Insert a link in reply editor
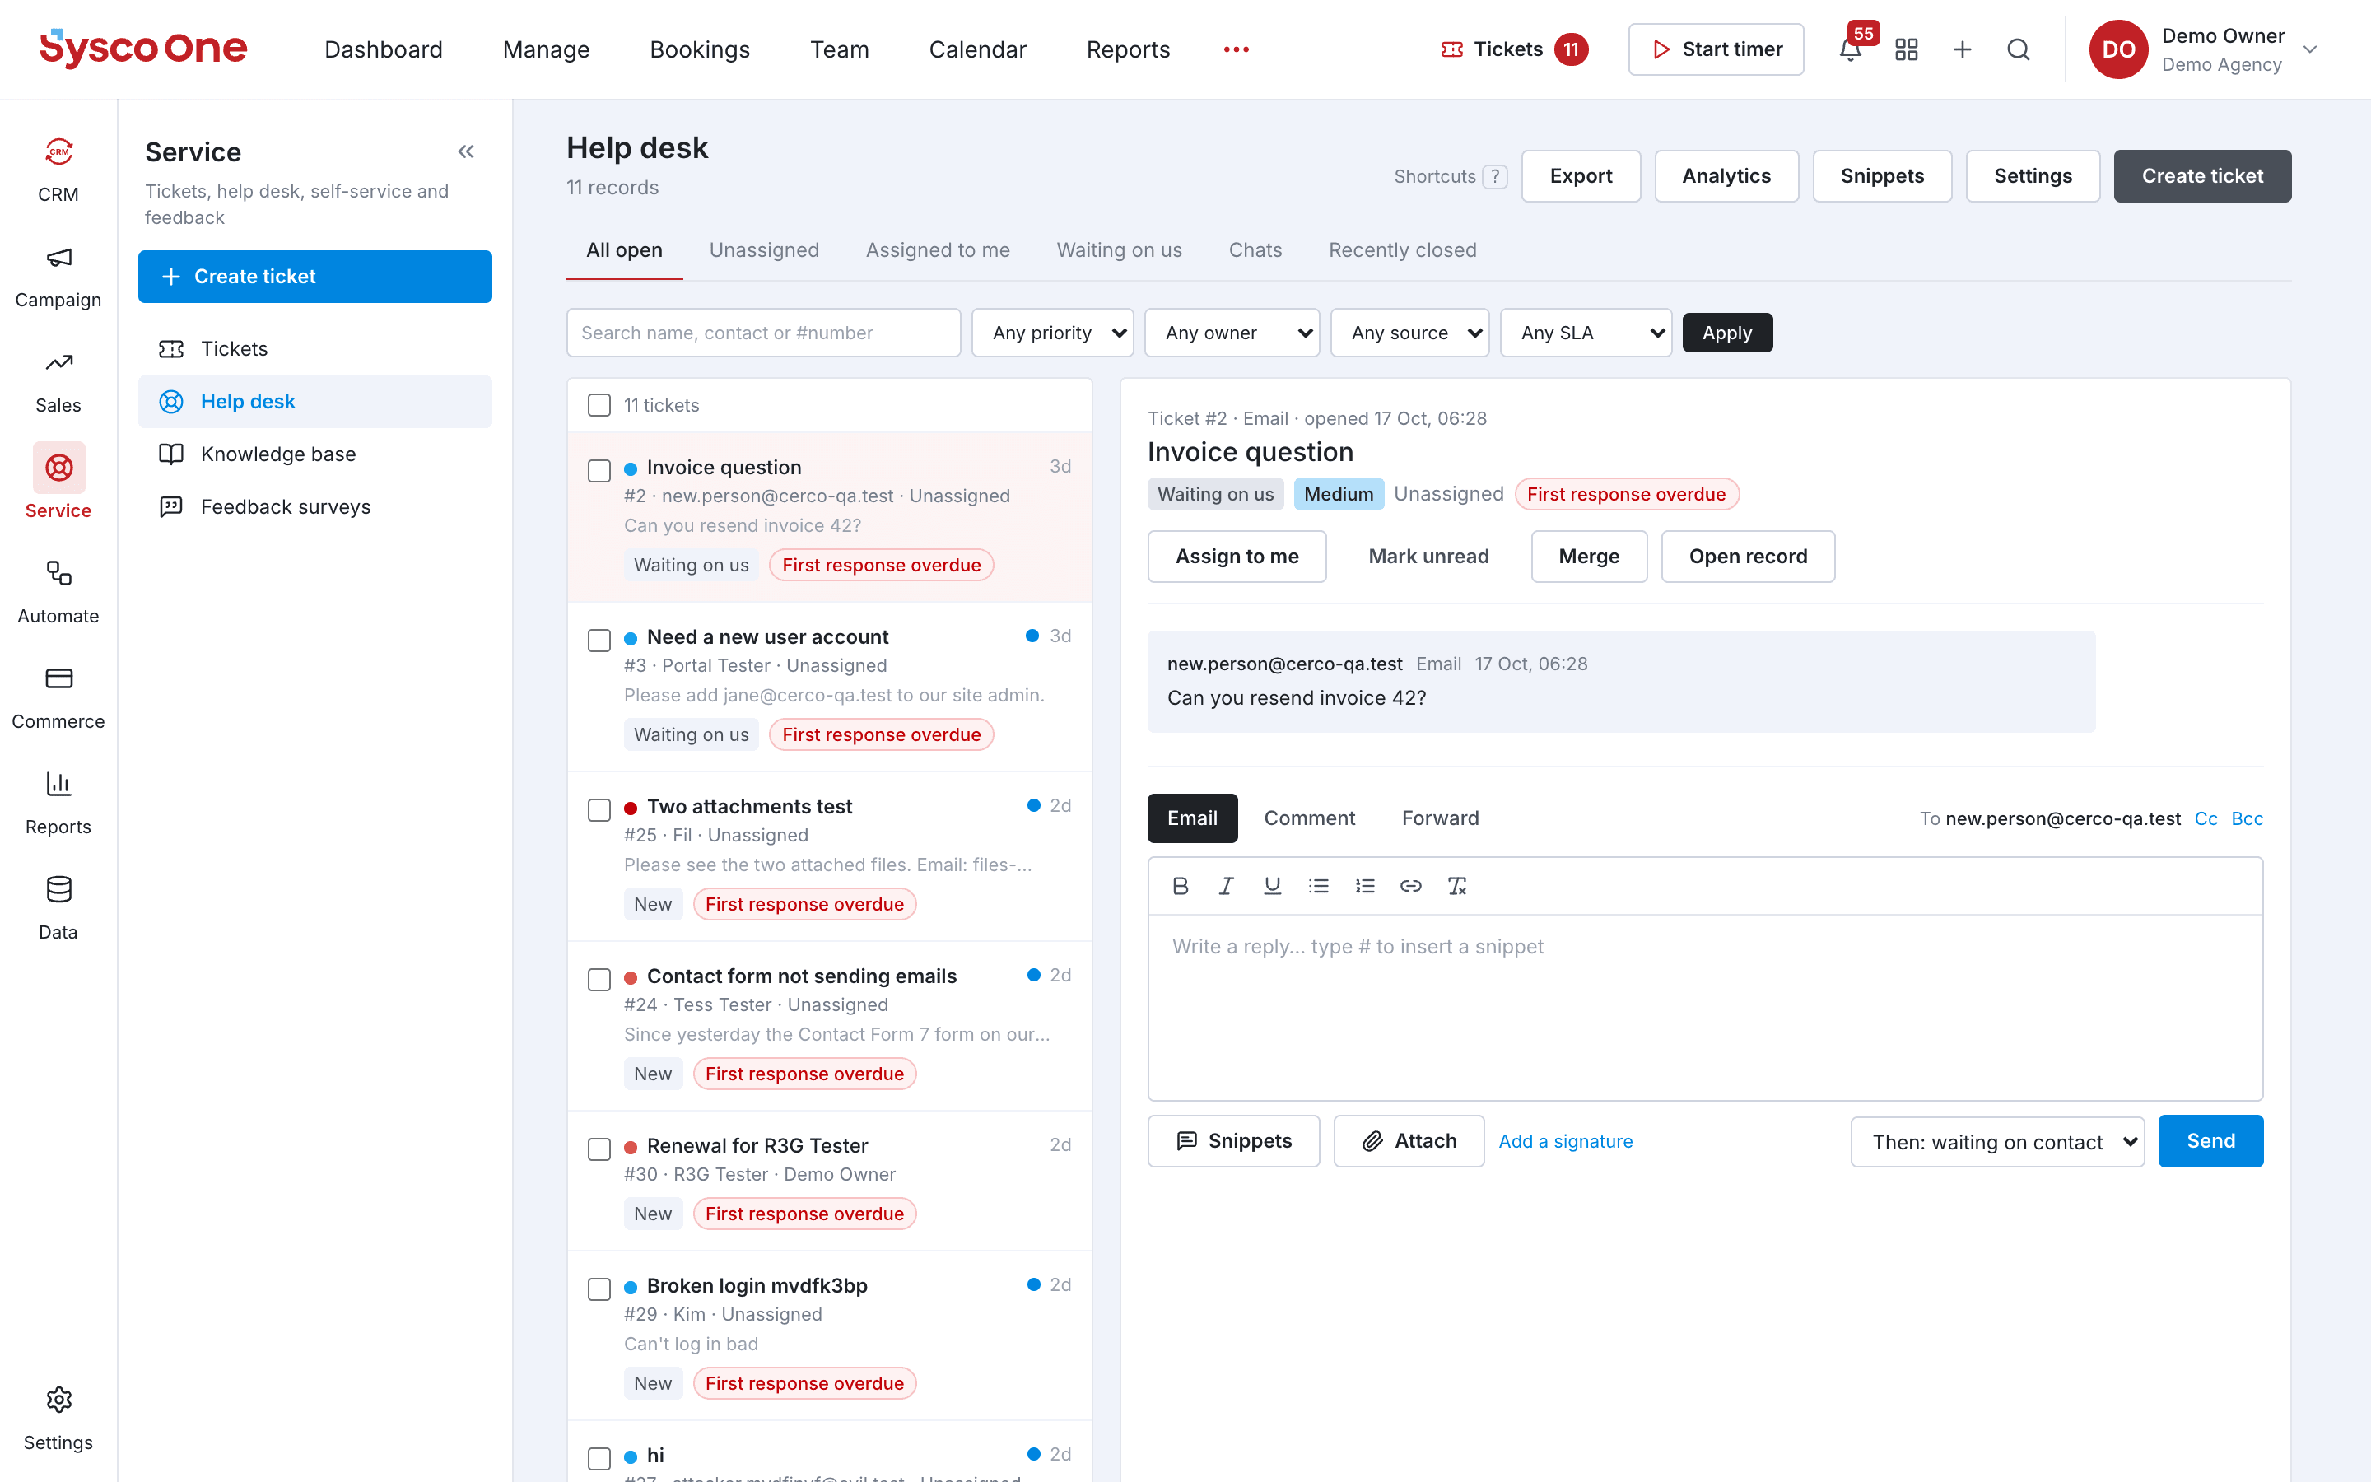Image resolution: width=2371 pixels, height=1482 pixels. [1411, 886]
